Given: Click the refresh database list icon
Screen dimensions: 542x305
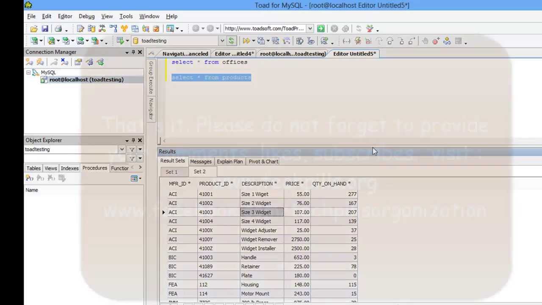Looking at the screenshot, I should click(x=231, y=41).
